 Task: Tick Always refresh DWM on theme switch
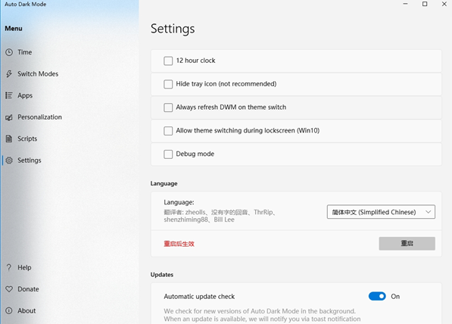[168, 107]
